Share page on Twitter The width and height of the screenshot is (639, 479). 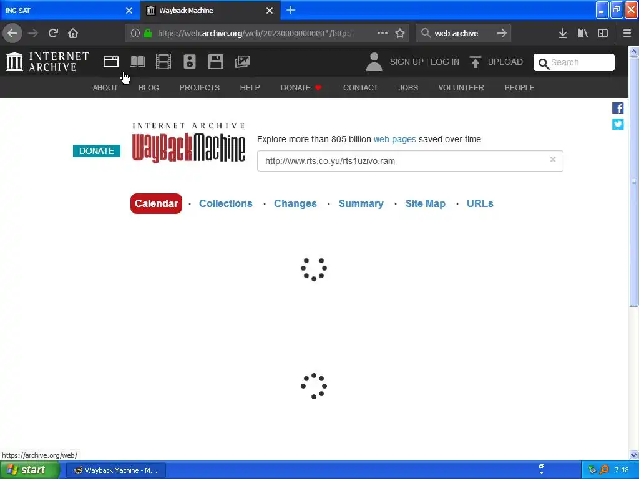[618, 124]
